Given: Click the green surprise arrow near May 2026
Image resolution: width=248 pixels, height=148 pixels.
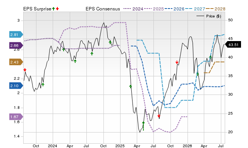Looking at the screenshot, I should coord(210,57).
